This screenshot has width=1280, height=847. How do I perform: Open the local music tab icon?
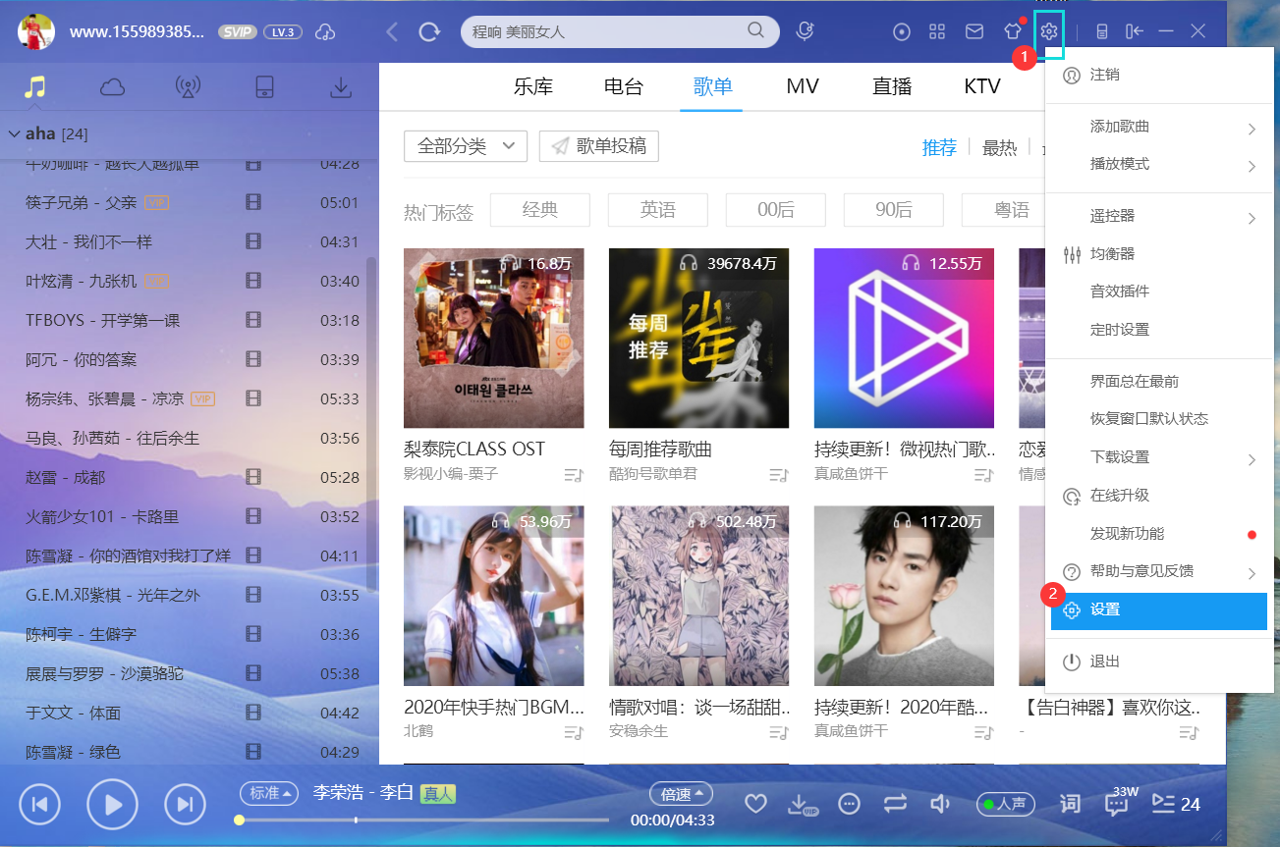(35, 87)
